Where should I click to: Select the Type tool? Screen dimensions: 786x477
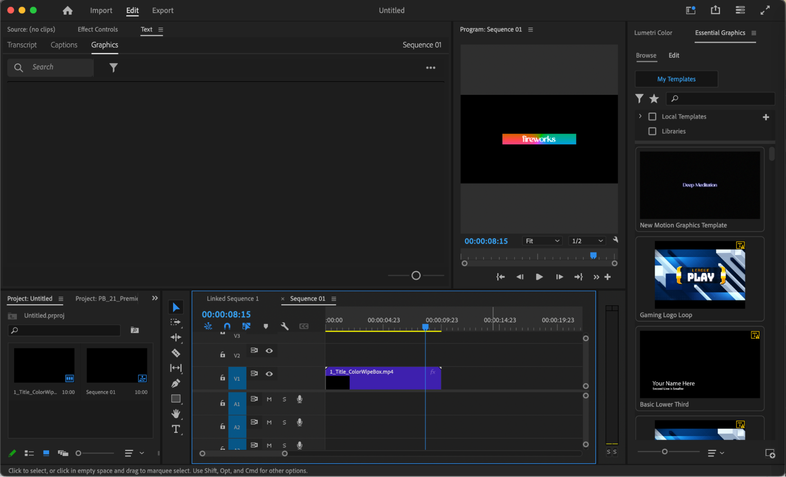(x=176, y=429)
